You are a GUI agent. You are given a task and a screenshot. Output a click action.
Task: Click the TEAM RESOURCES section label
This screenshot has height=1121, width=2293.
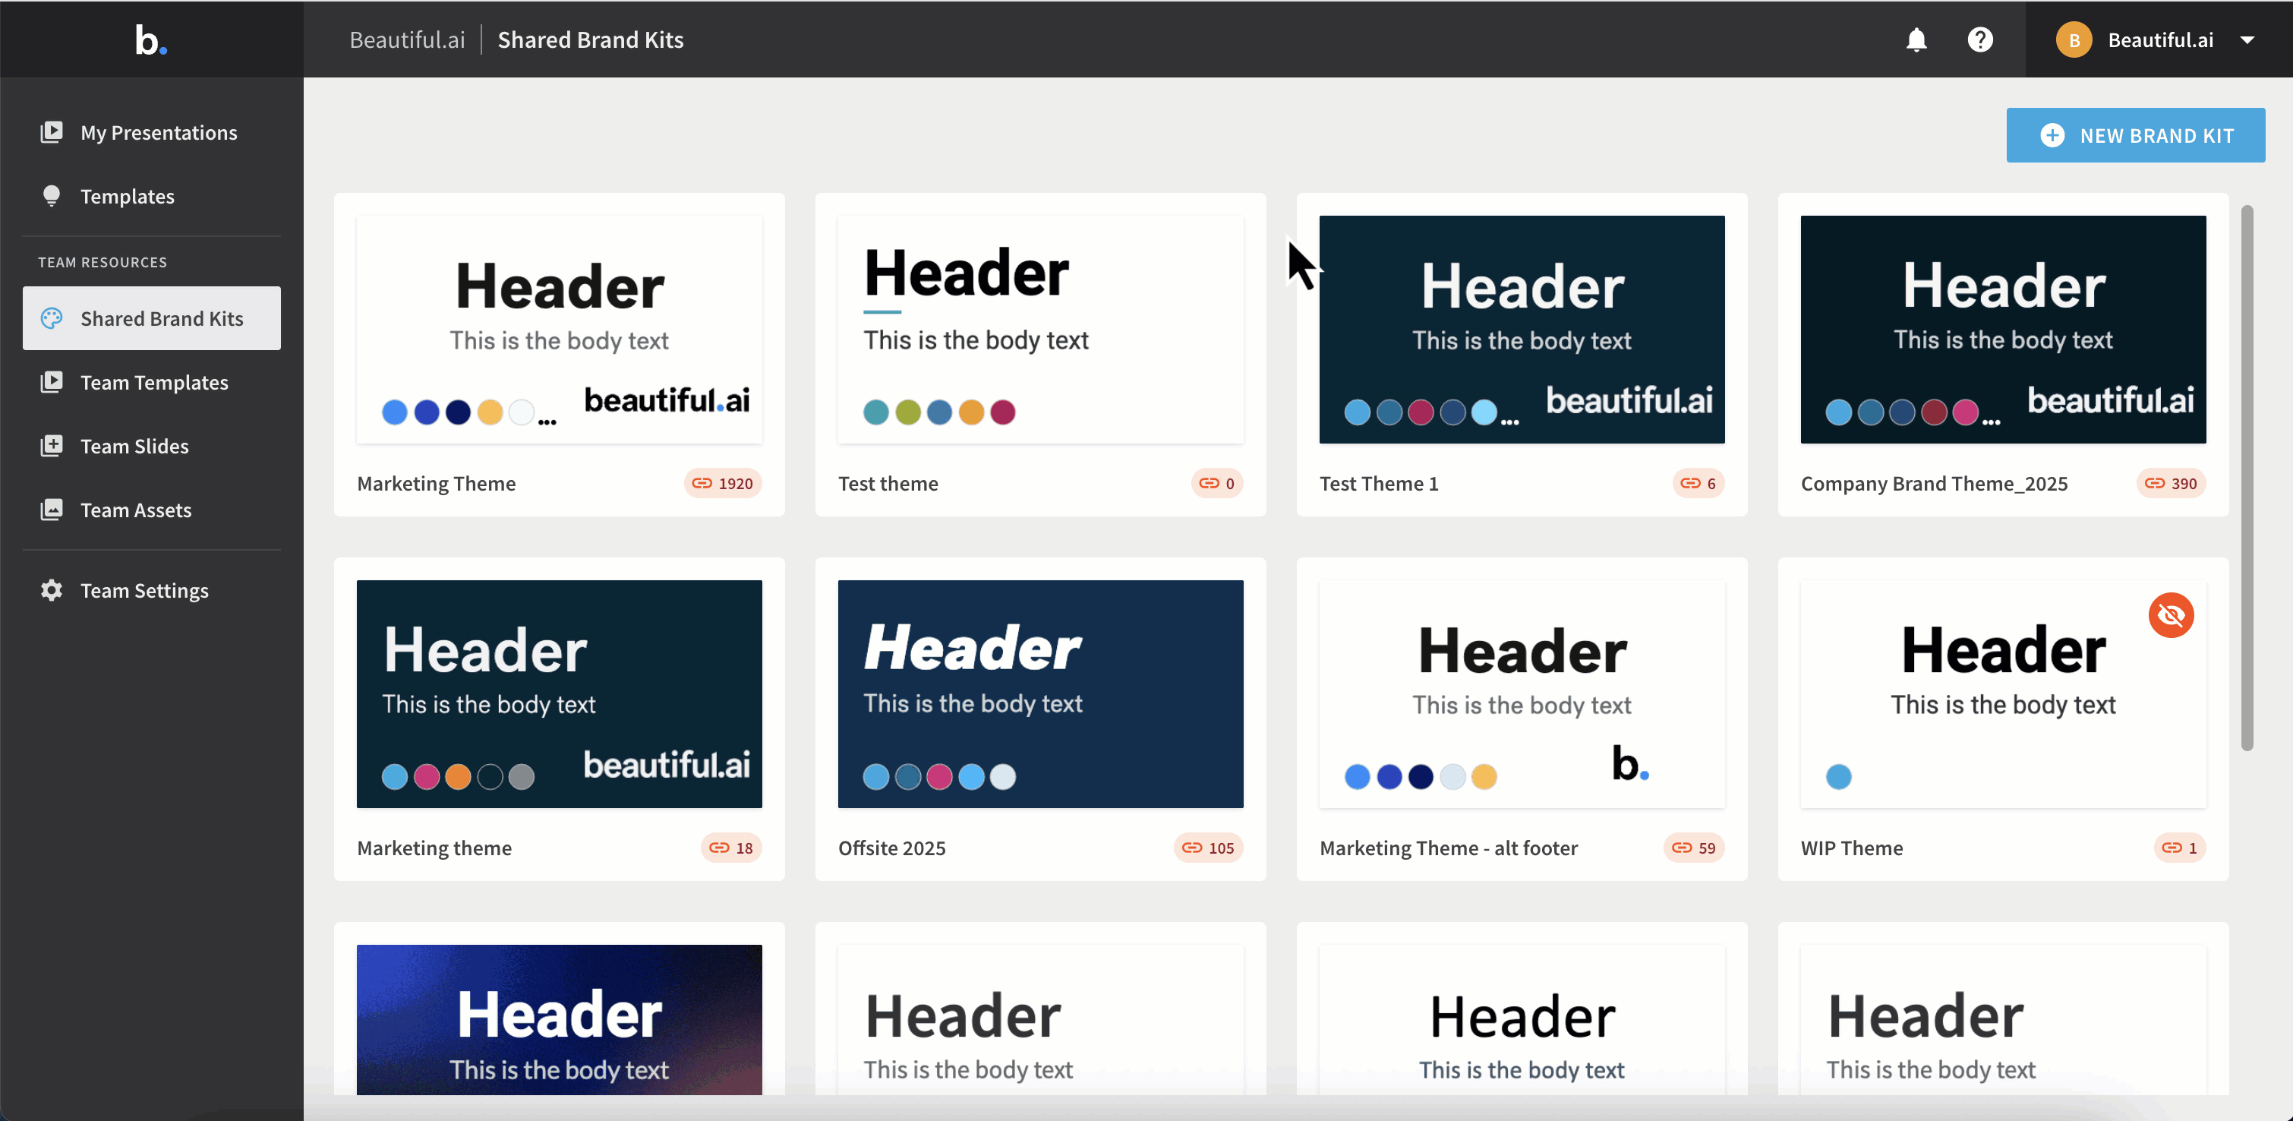pyautogui.click(x=103, y=262)
